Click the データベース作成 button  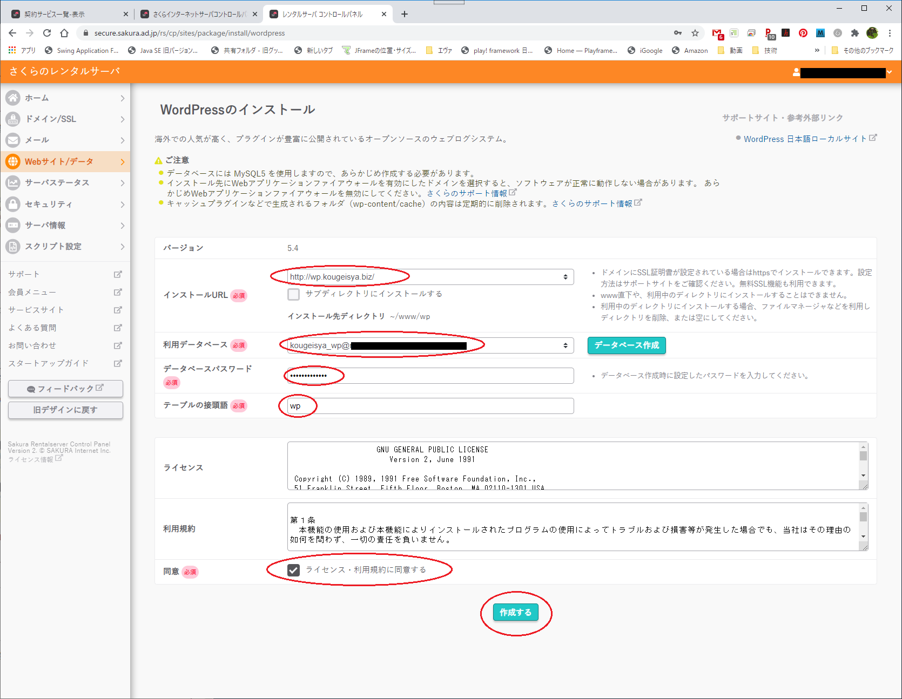click(x=627, y=345)
